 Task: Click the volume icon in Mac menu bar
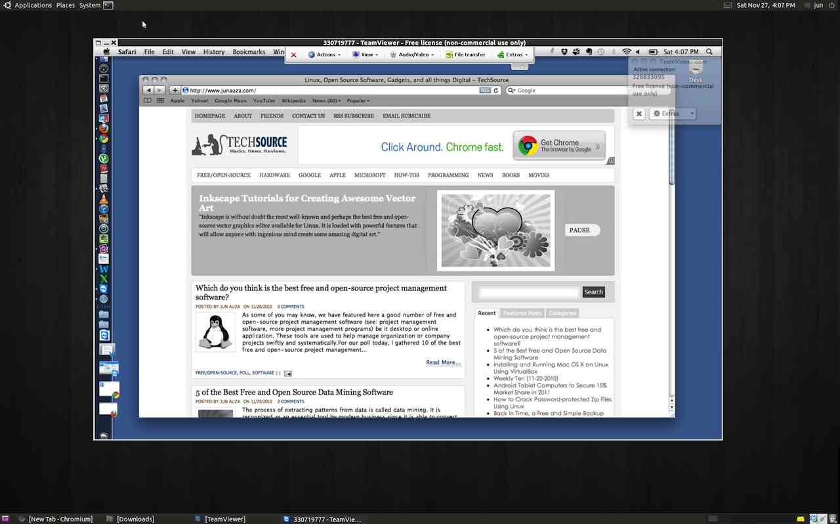[x=638, y=52]
